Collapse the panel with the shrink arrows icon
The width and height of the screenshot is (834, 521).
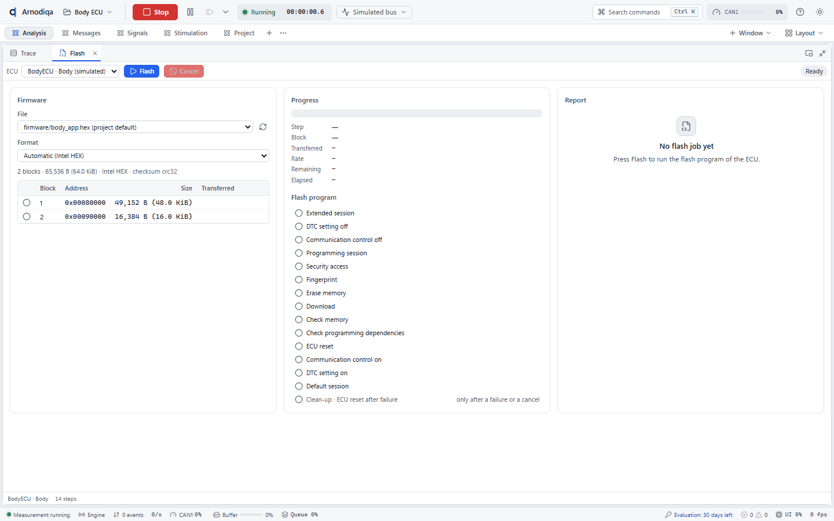click(x=822, y=53)
